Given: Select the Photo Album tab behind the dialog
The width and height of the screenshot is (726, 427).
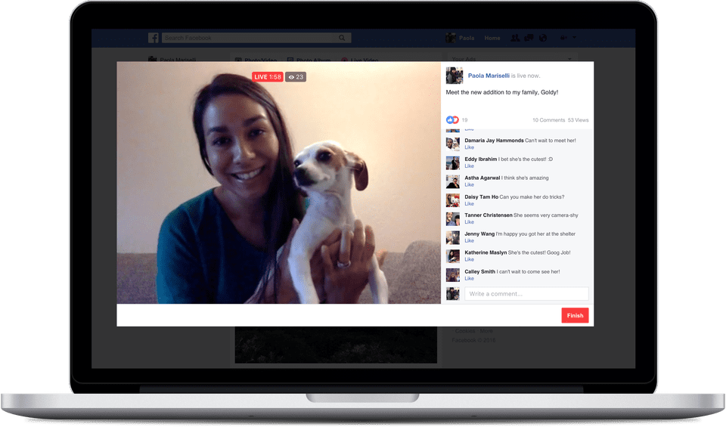Looking at the screenshot, I should (309, 60).
